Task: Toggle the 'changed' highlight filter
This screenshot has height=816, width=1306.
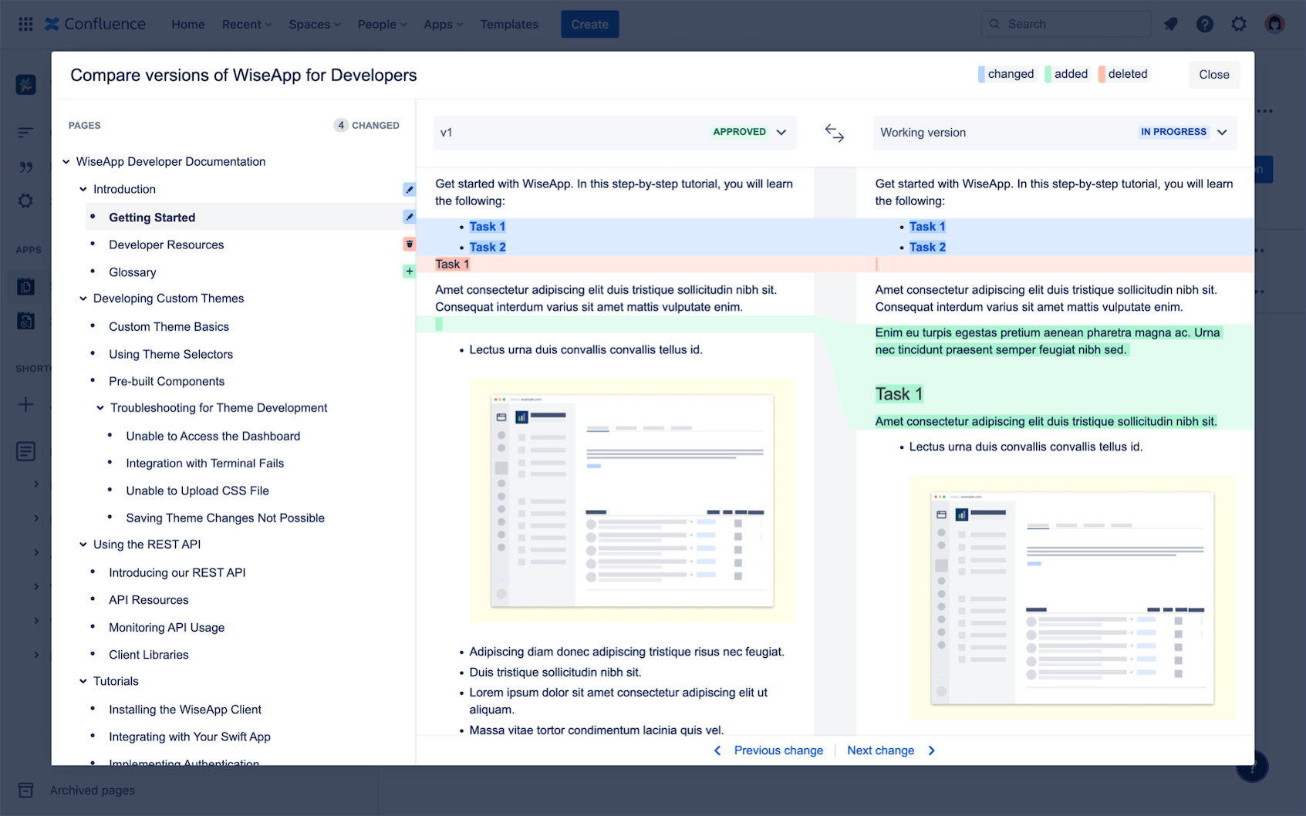Action: point(1006,73)
